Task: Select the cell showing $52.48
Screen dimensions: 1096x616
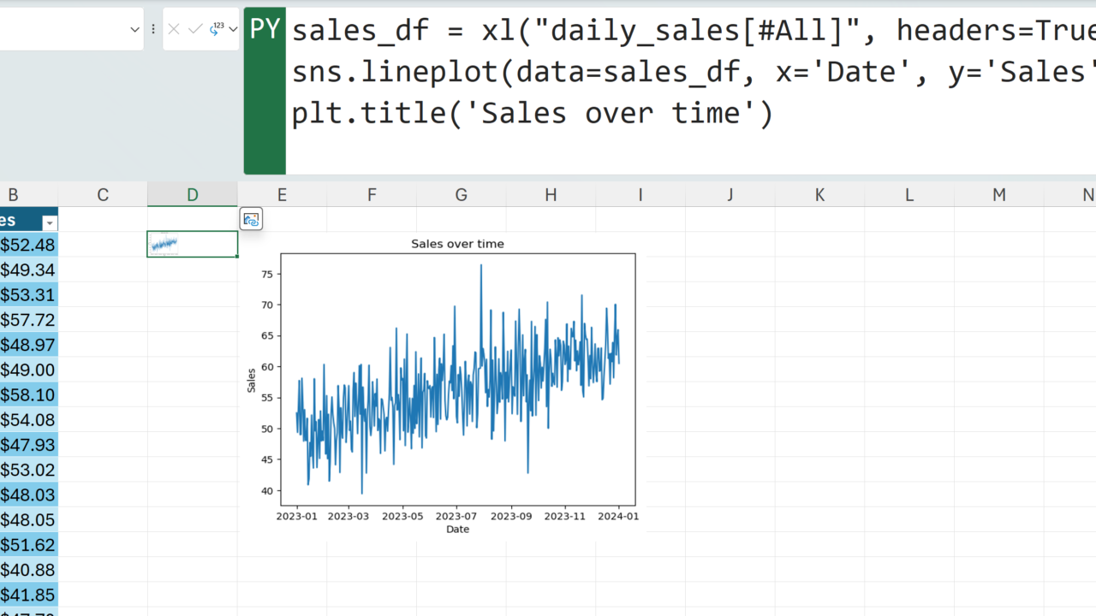Action: (x=28, y=245)
